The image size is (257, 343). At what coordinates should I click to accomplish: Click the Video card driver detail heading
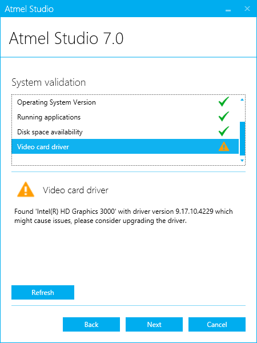point(75,190)
